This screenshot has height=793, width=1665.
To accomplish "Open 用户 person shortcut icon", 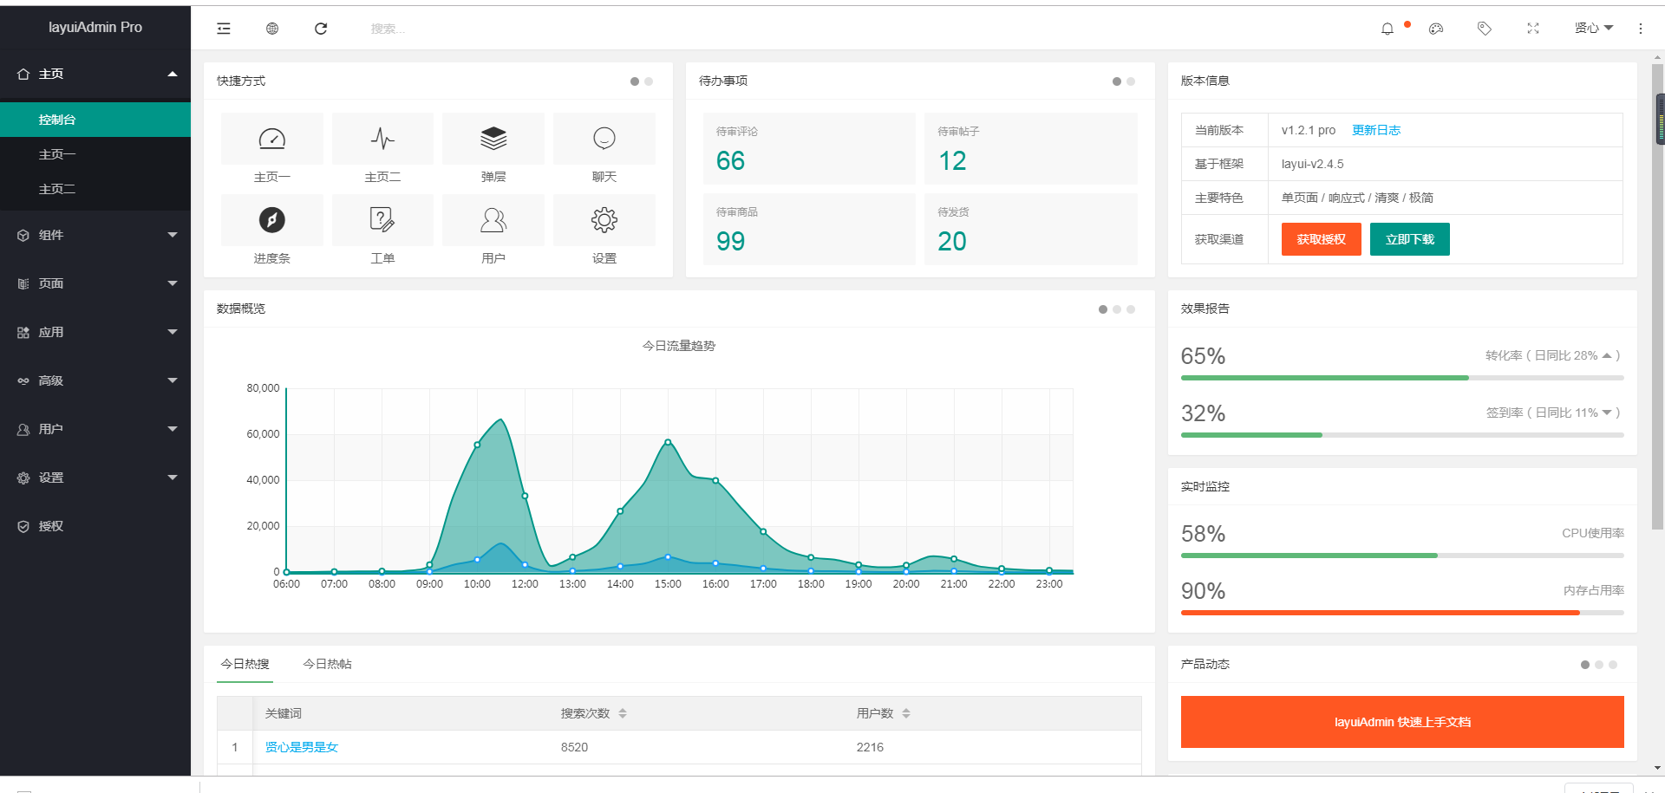I will pyautogui.click(x=493, y=220).
